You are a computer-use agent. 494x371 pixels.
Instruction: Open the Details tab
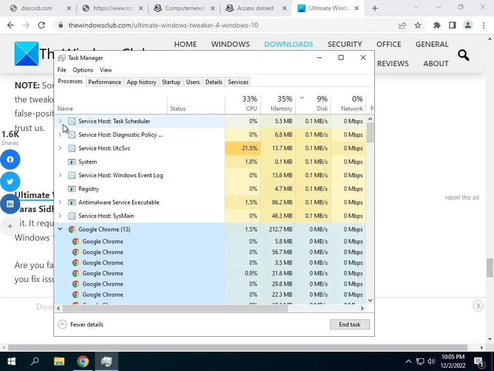(x=214, y=82)
